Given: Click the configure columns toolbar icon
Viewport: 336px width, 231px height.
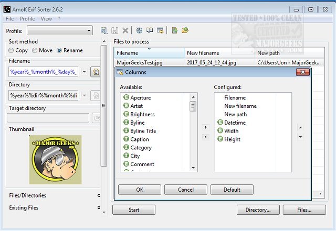Looking at the screenshot, I should coord(160,30).
